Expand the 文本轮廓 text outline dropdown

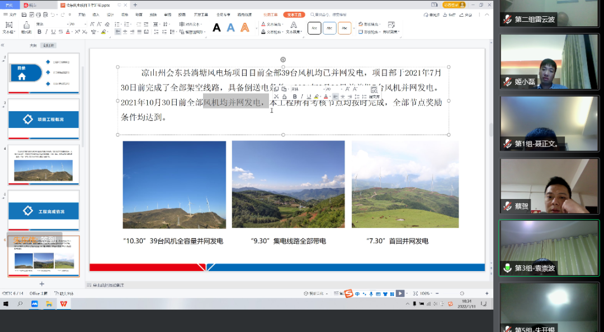pos(283,32)
